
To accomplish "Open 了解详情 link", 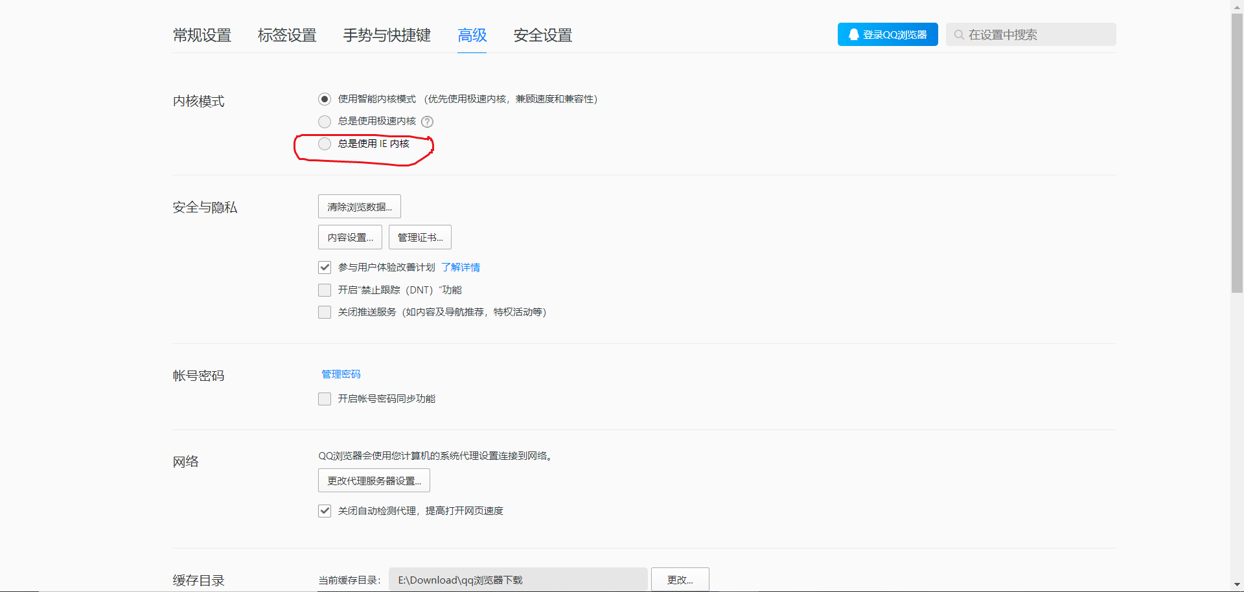I will 461,268.
